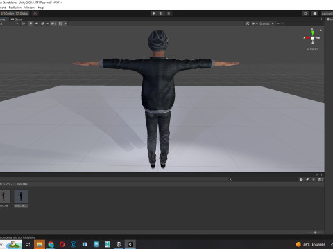Screen dimensions: 333x249
Task: Open File Explorer from the taskbar
Action: click(x=40, y=244)
